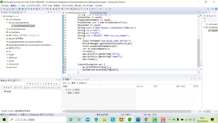Switch to the Java perspective icon at top right
This screenshot has height=123, width=218.
[216, 9]
